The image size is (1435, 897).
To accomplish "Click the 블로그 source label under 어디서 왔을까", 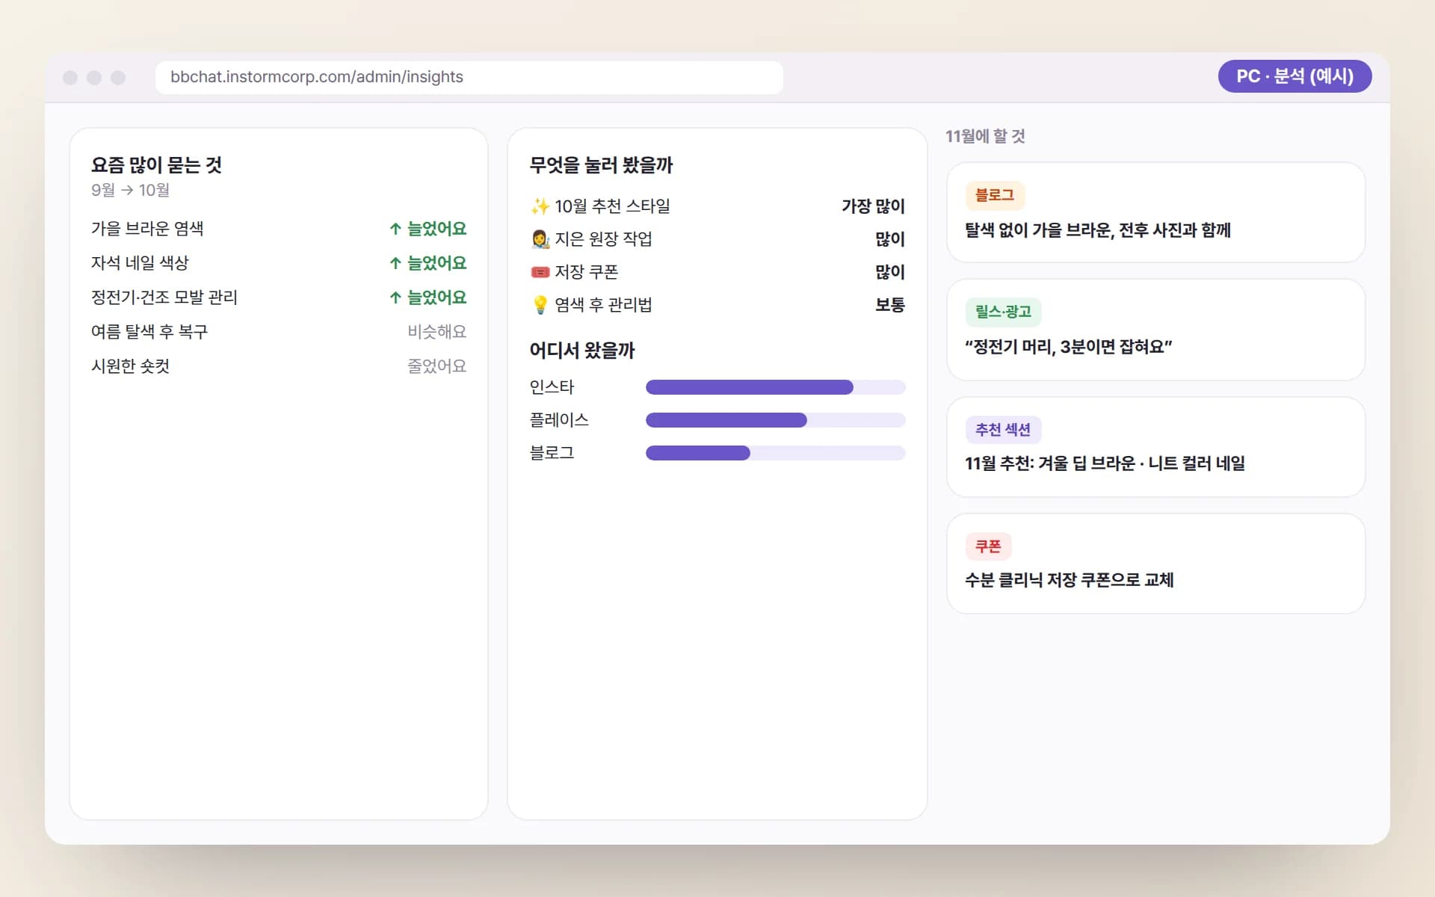I will coord(552,453).
